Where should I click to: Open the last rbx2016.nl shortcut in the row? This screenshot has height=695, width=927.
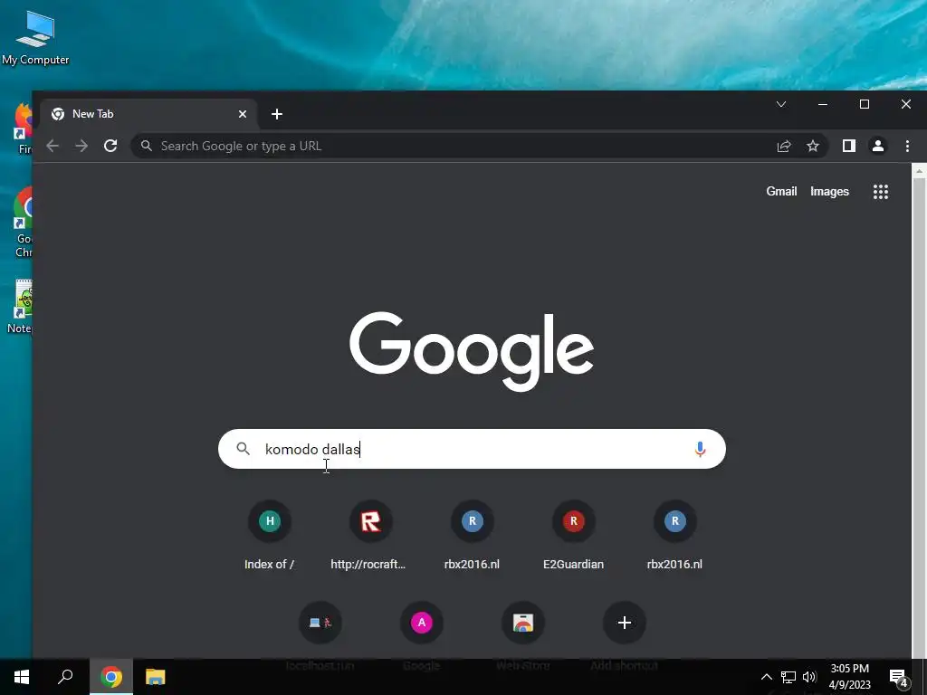click(674, 536)
